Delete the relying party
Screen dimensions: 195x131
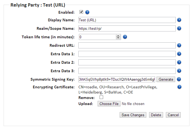[156, 115]
